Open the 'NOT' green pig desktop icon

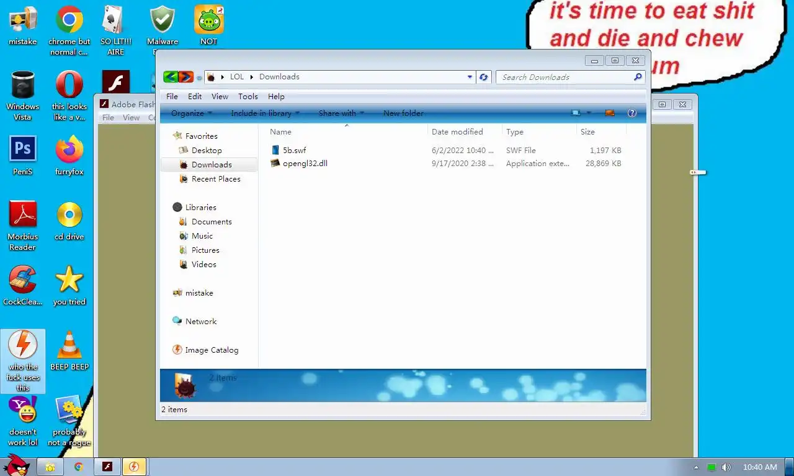209,25
